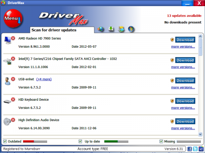This screenshot has width=205, height=153.
Task: Open more versions for HID Keyboard Device
Action: pos(183,108)
